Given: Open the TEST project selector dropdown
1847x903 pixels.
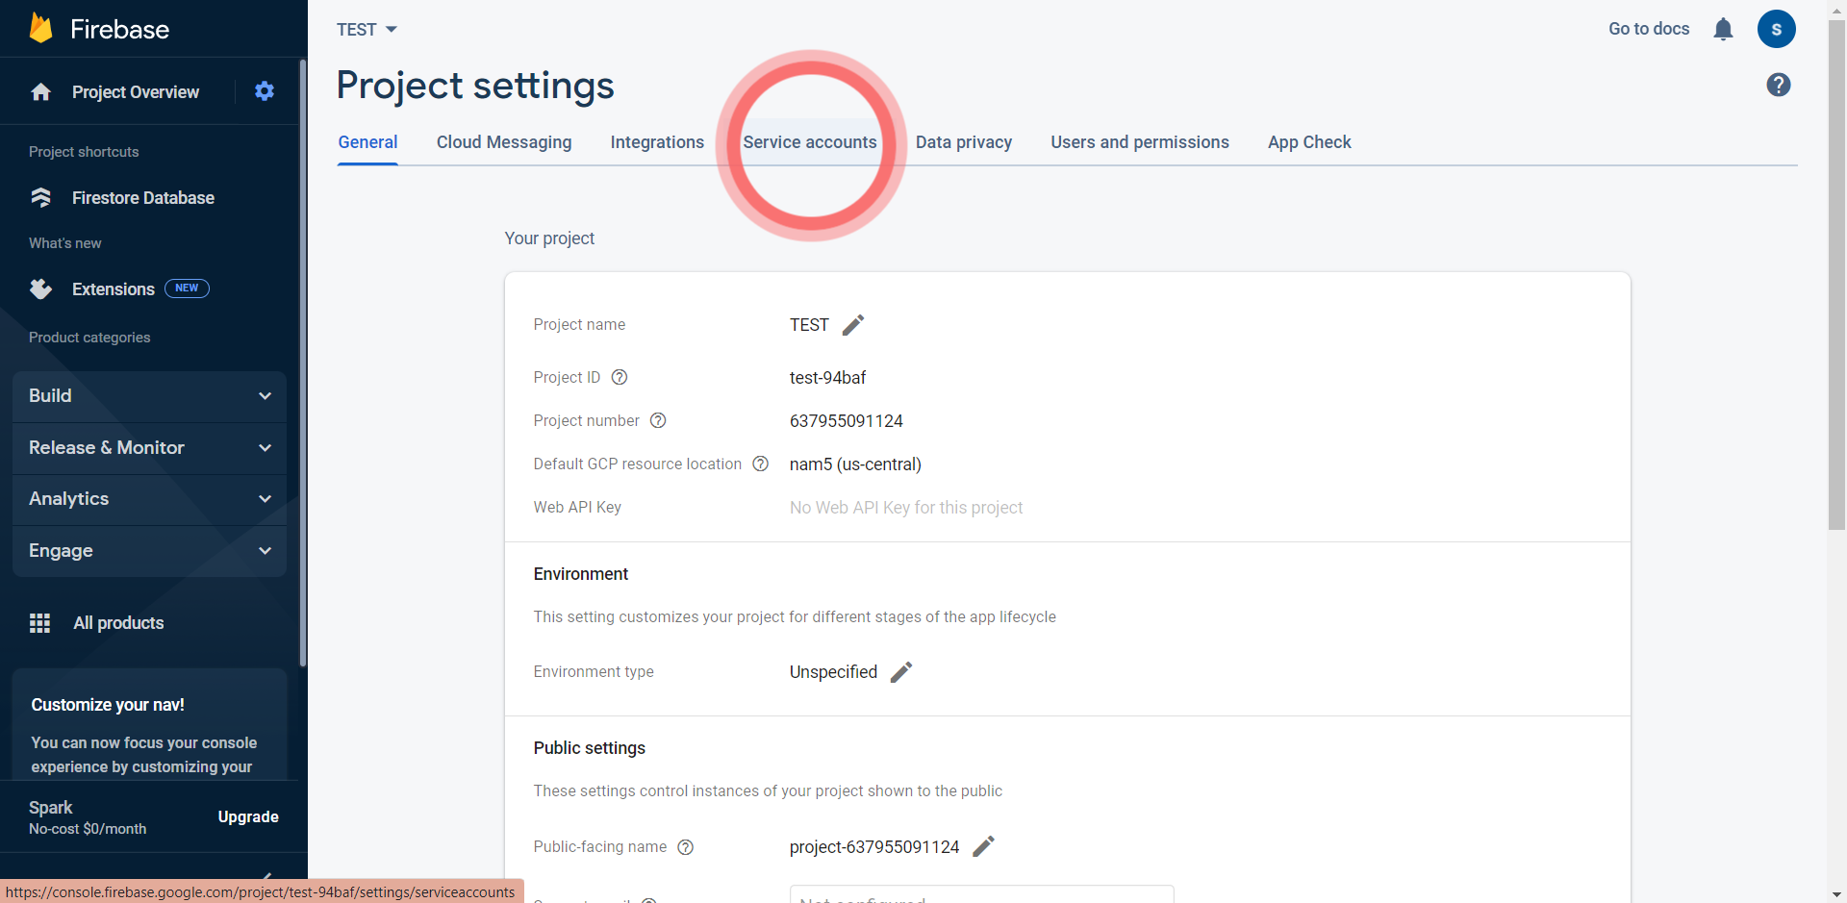Looking at the screenshot, I should coord(367,30).
